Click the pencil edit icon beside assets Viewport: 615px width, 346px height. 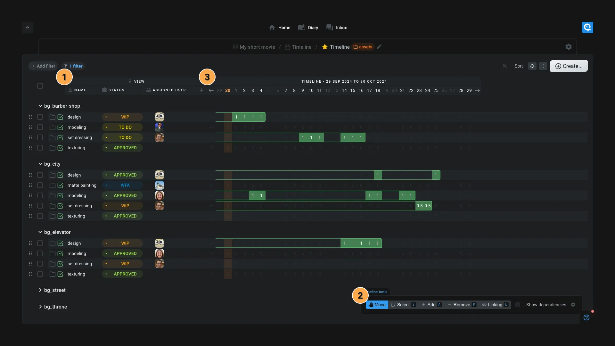[379, 47]
